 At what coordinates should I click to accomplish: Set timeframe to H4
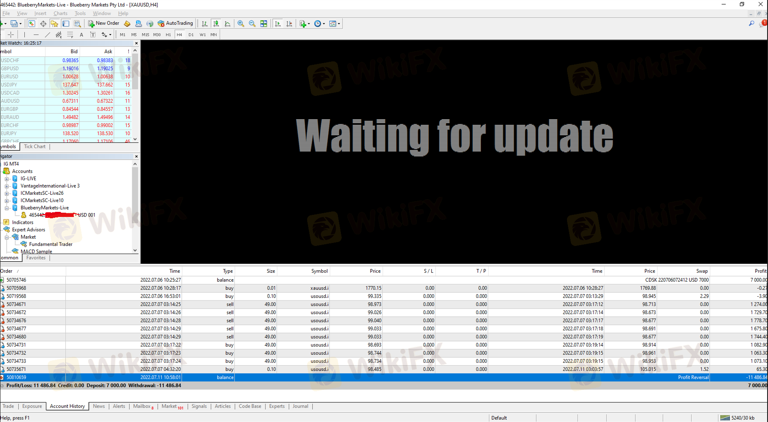click(x=179, y=35)
